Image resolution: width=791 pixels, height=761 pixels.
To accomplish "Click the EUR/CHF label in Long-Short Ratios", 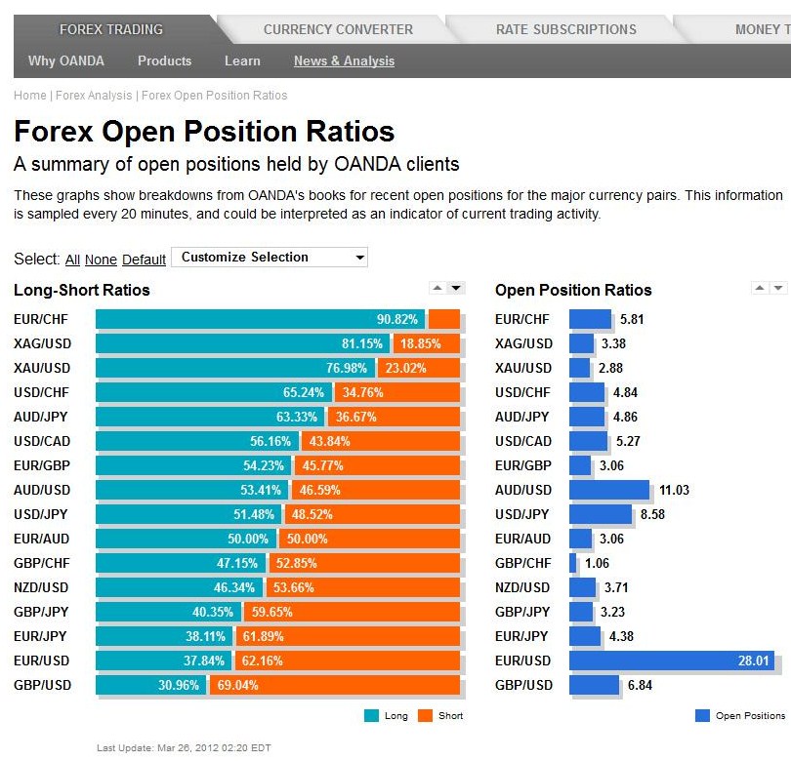I will tap(41, 319).
